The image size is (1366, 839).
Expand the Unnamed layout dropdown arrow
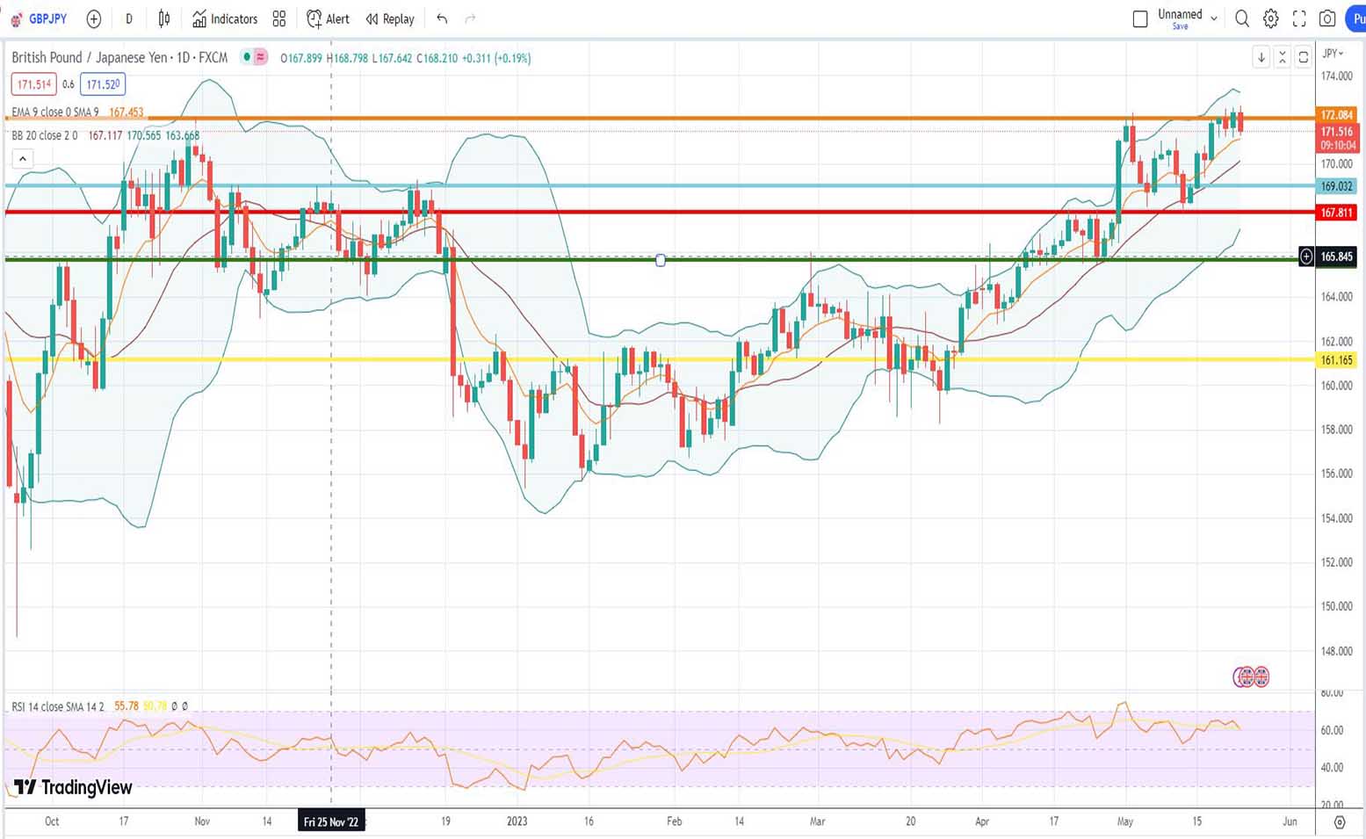coord(1214,18)
